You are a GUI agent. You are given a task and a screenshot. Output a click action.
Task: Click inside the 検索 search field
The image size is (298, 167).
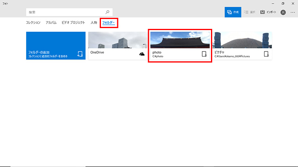[64, 12]
